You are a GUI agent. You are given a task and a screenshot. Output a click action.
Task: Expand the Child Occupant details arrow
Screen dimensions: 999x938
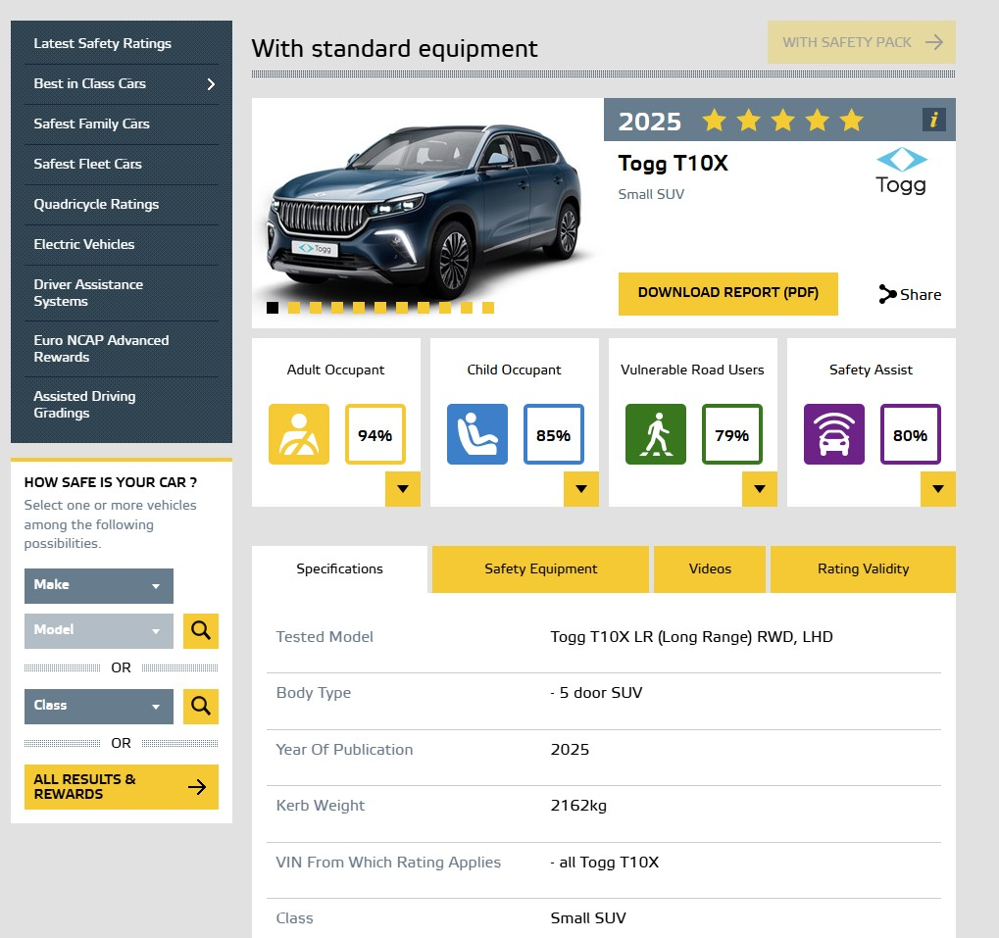pos(581,489)
